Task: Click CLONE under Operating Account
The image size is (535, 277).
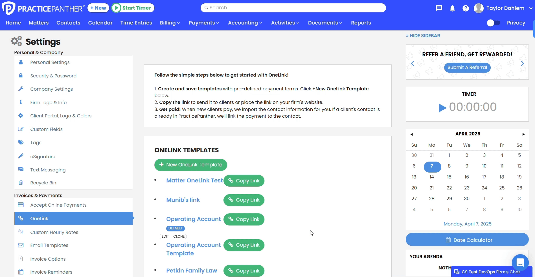Action: click(179, 236)
